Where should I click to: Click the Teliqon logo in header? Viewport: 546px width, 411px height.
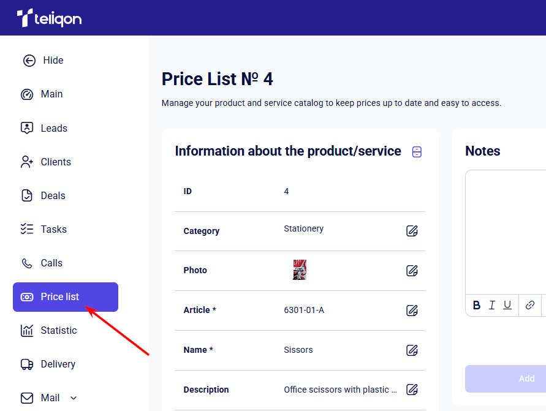pyautogui.click(x=49, y=18)
